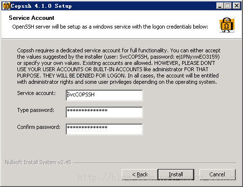Click the Copssh padlock icon in title bar
Image resolution: width=243 pixels, height=187 pixels.
coord(6,6)
